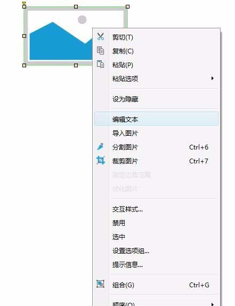235x306 pixels.
Task: Click the Slice image knife icon
Action: pyautogui.click(x=101, y=147)
